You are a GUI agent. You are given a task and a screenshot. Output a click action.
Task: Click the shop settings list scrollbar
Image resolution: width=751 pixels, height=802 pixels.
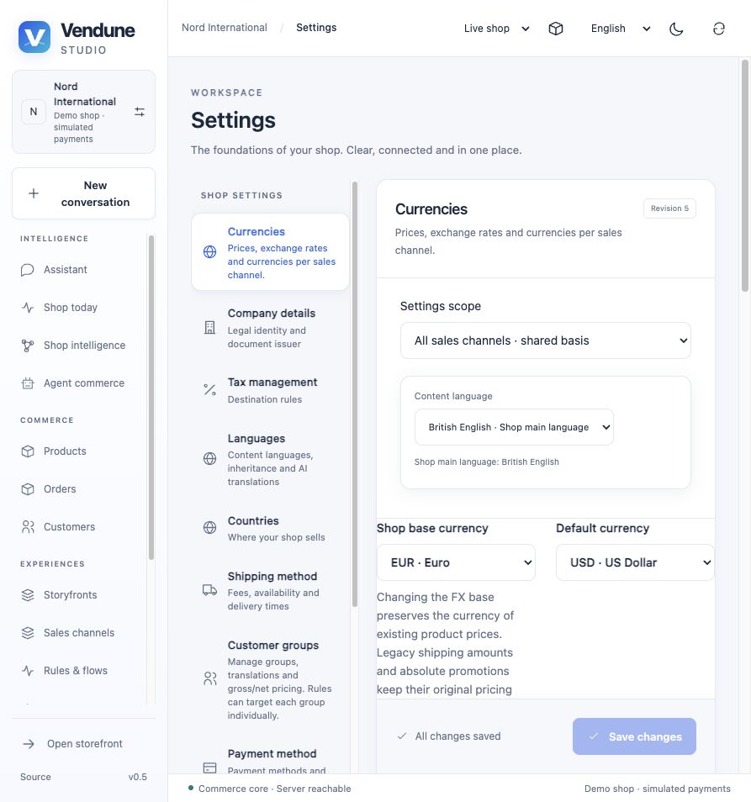[x=355, y=393]
